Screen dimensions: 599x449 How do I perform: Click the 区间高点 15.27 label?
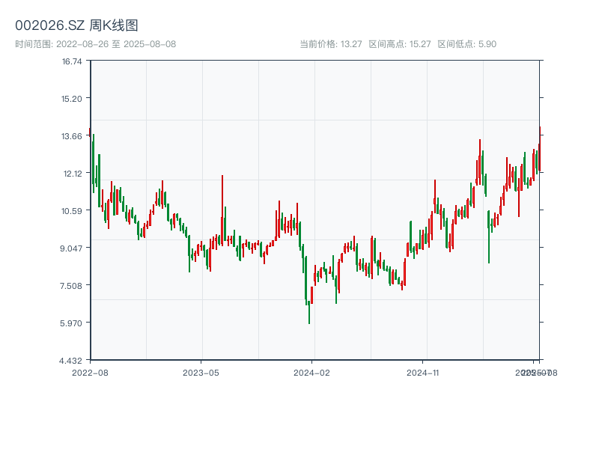coord(399,44)
